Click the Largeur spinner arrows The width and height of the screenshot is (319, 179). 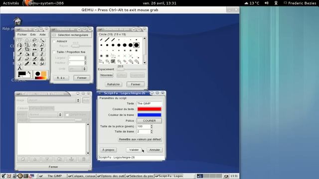85,58
